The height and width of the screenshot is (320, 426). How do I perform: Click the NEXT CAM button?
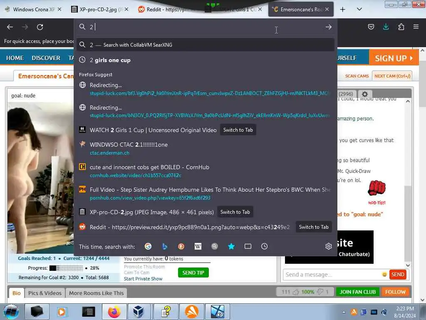click(x=392, y=76)
